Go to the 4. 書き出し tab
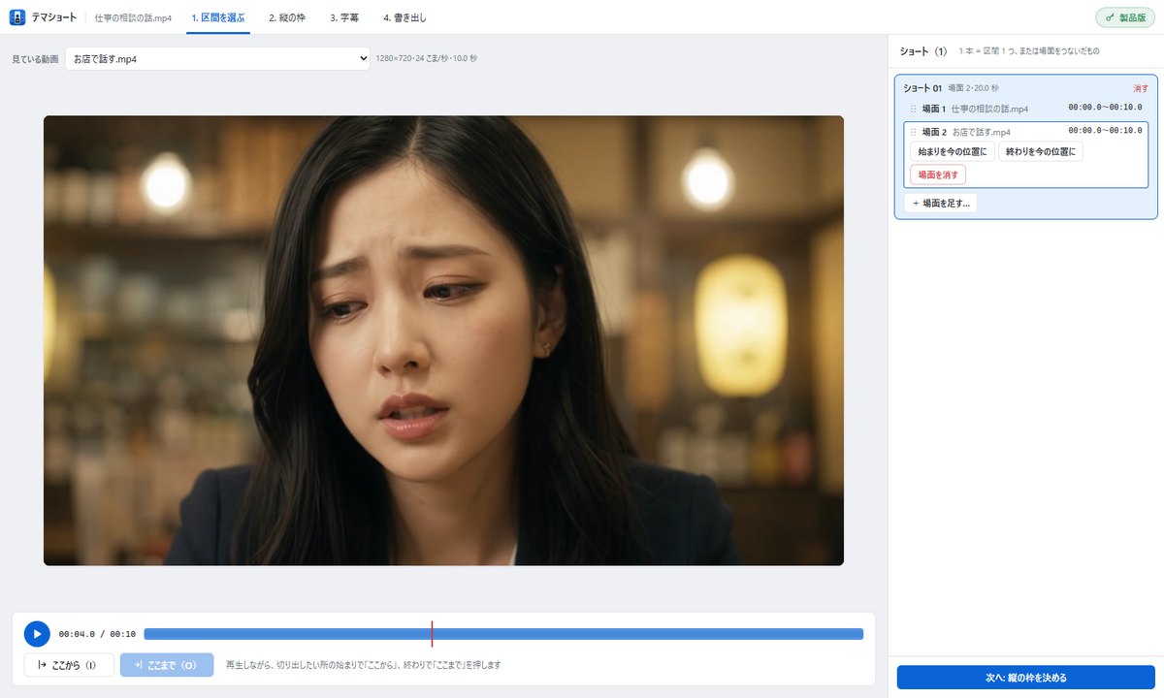Screen dimensions: 1164x698 click(404, 17)
